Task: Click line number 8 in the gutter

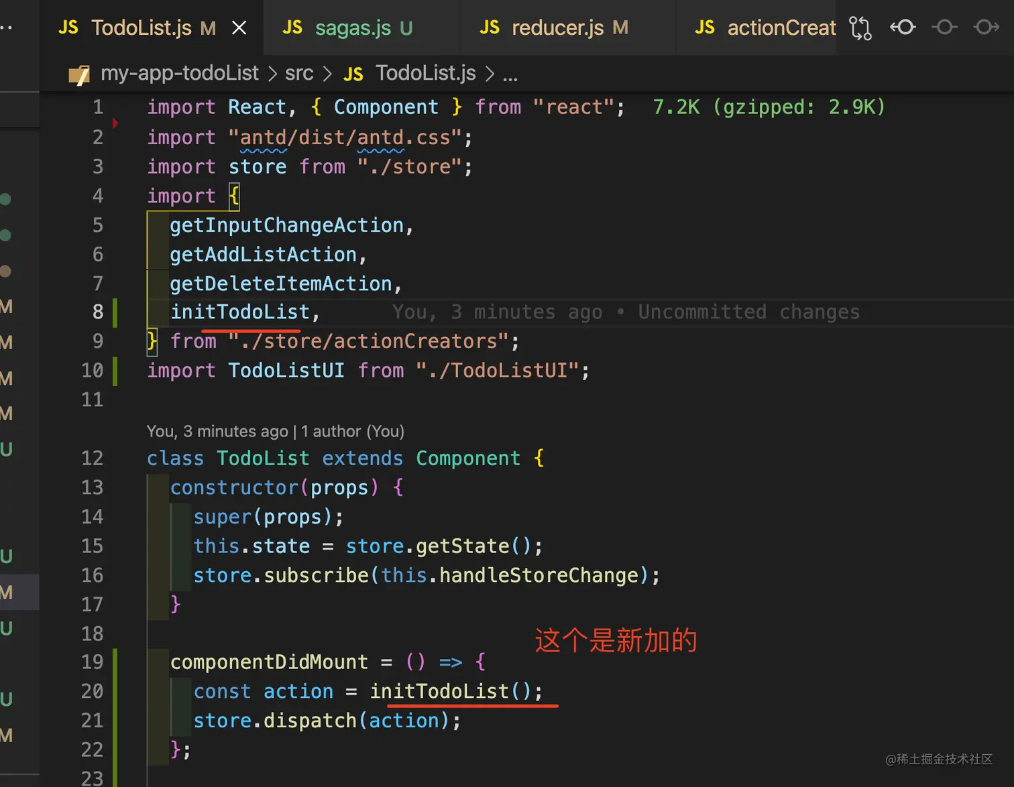Action: tap(98, 312)
